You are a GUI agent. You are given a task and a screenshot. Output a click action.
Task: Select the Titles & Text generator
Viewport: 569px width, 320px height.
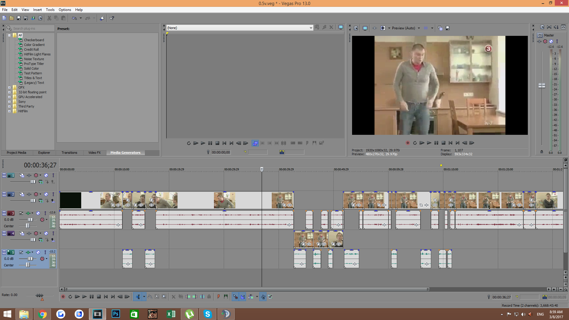tap(33, 78)
